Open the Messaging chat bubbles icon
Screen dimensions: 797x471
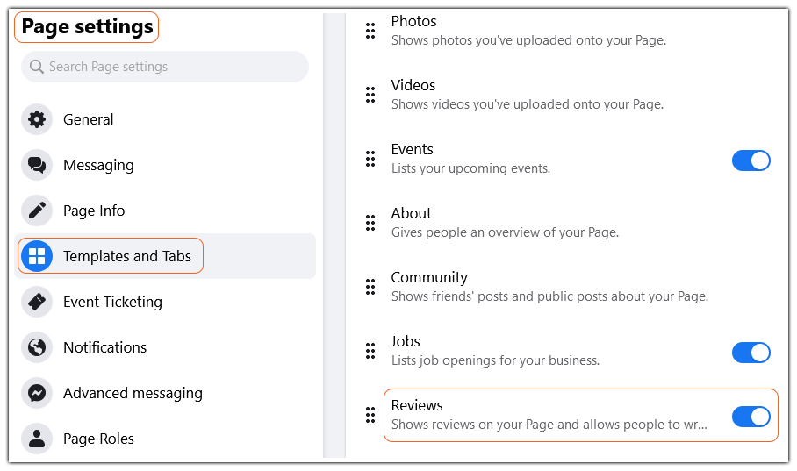[37, 165]
